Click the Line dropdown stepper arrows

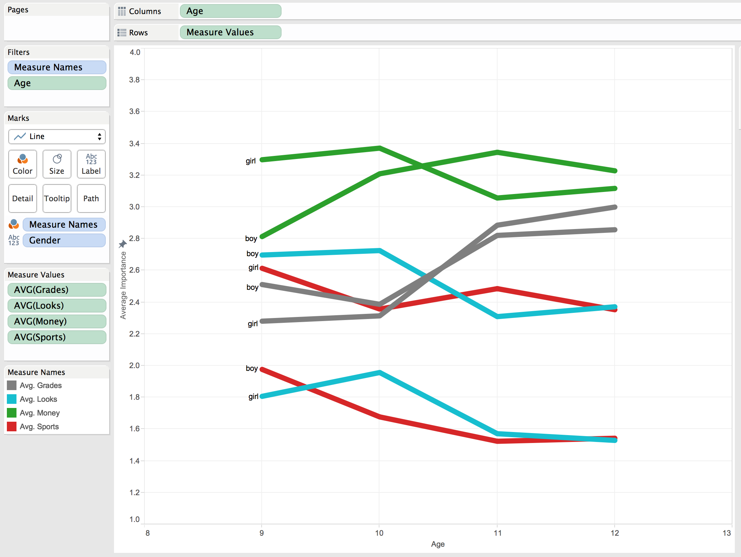point(100,137)
